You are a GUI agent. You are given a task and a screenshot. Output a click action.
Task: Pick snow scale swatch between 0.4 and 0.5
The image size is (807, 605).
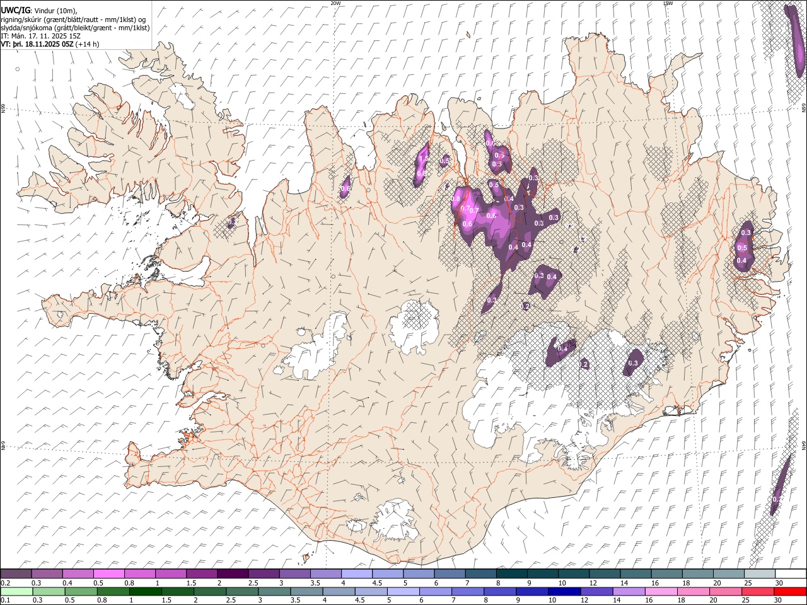(79, 573)
